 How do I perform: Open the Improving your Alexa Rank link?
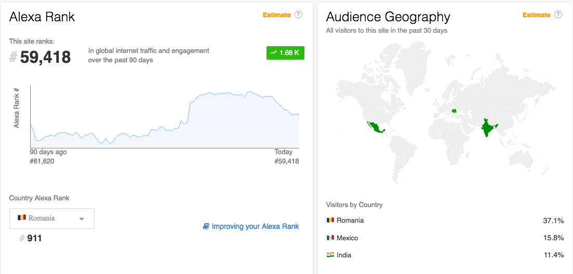point(255,226)
